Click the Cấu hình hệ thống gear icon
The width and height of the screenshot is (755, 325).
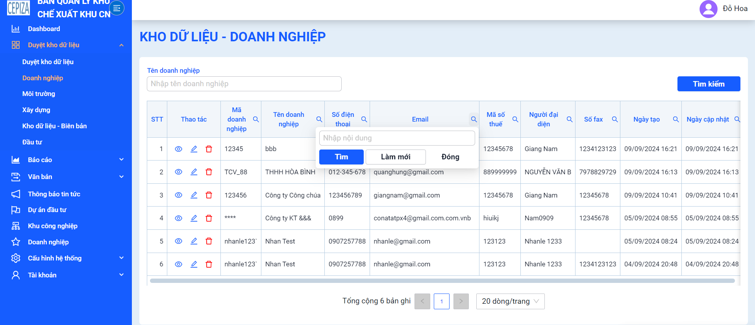click(16, 258)
